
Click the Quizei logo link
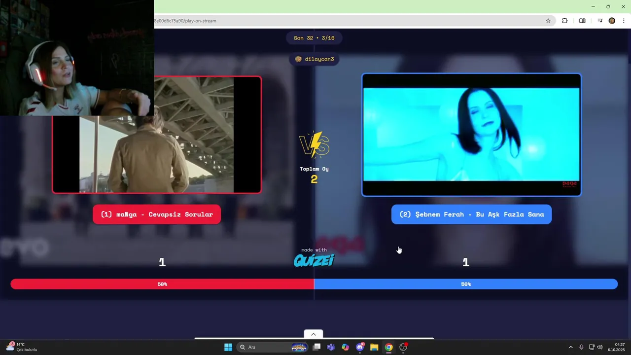[x=314, y=260]
